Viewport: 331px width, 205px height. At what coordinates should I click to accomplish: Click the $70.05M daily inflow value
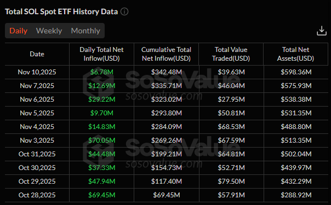102,140
